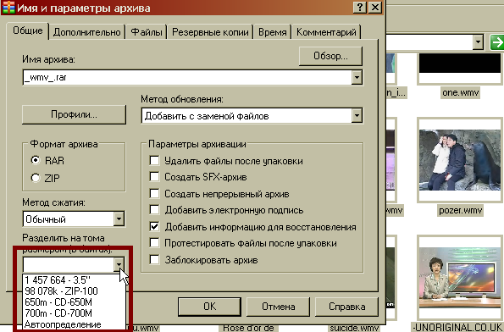Click the pozer.wmv file name
504x332 pixels.
460,211
